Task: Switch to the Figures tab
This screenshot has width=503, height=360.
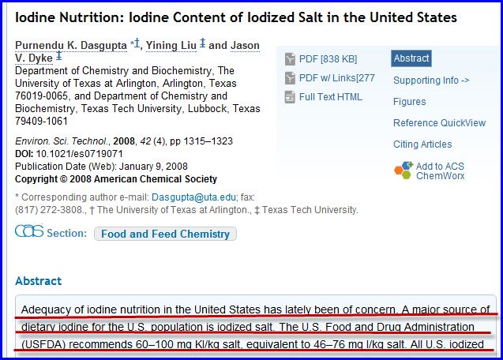Action: pyautogui.click(x=409, y=102)
